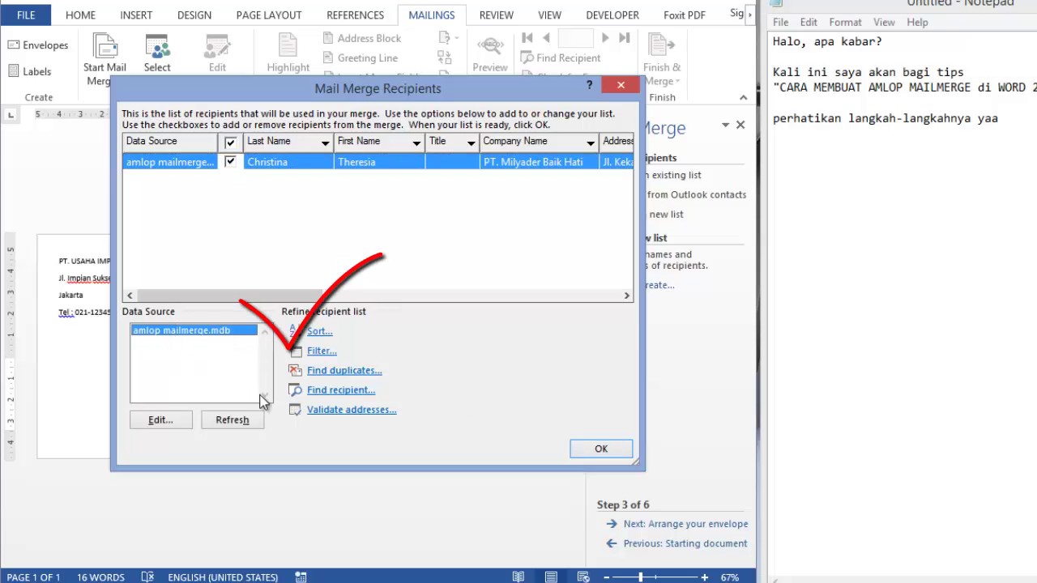Open the Company Name column dropdown arrow
1037x583 pixels.
(591, 143)
